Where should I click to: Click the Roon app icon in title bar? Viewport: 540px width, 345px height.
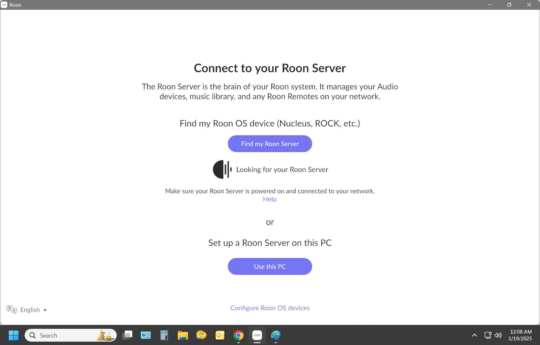coord(4,5)
